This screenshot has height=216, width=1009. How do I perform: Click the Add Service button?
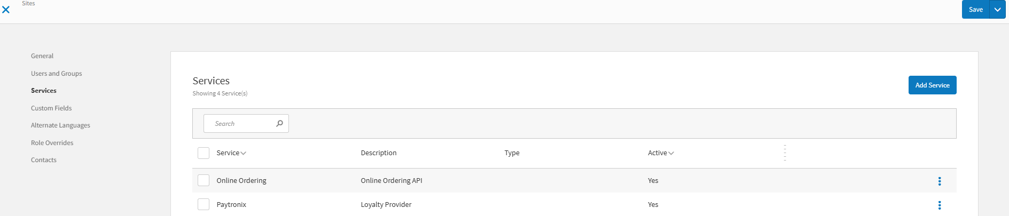pos(932,85)
